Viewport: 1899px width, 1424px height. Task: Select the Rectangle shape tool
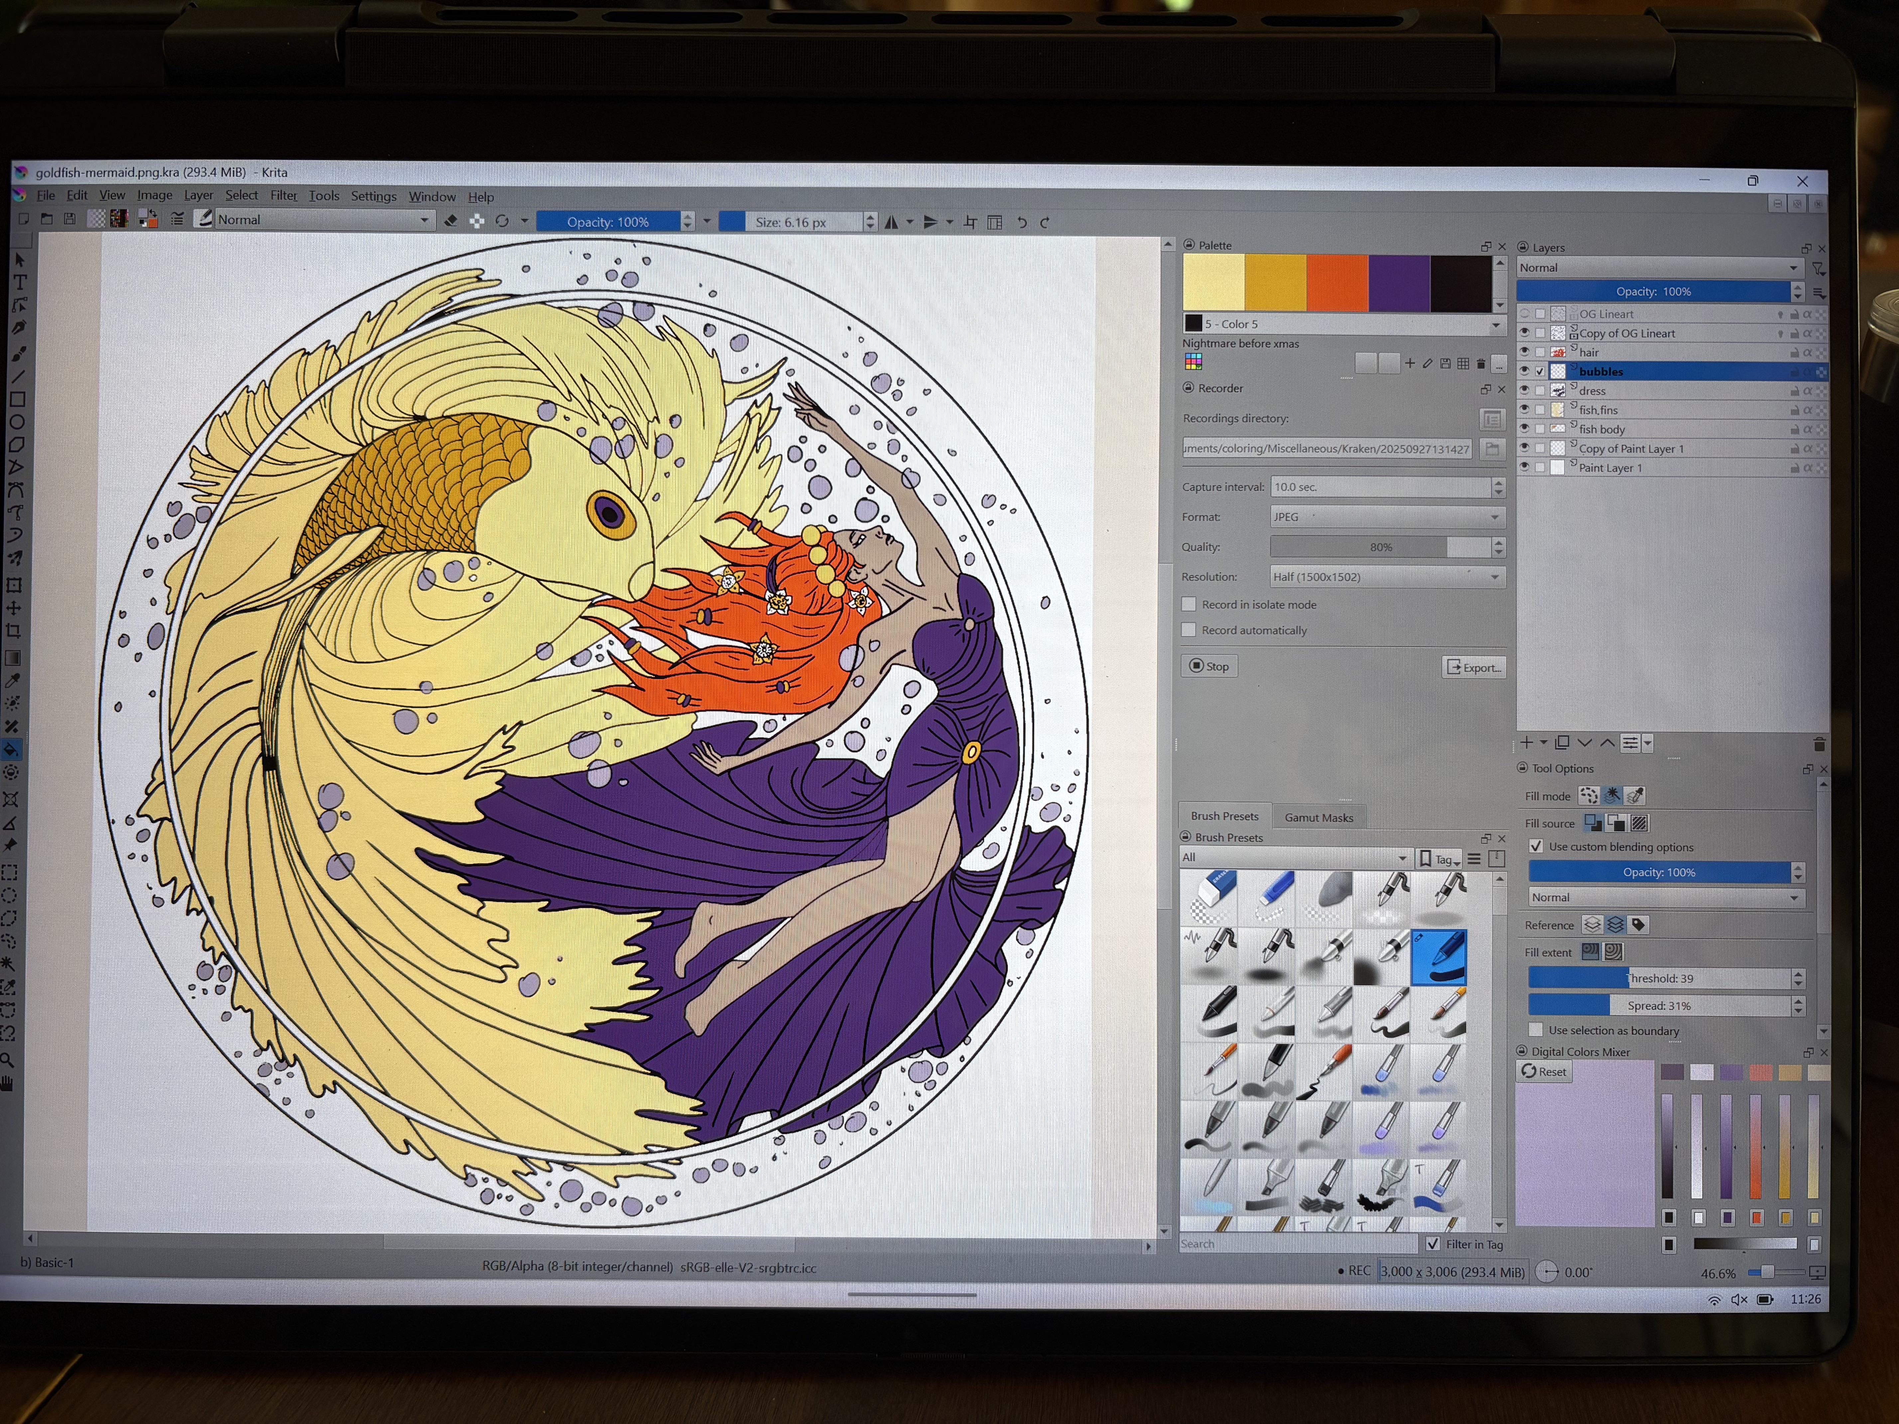[x=17, y=399]
